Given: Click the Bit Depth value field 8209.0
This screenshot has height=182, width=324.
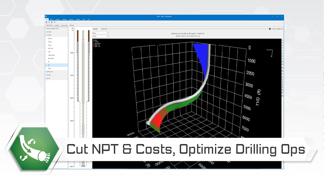Looking at the screenshot, I should click(103, 29).
